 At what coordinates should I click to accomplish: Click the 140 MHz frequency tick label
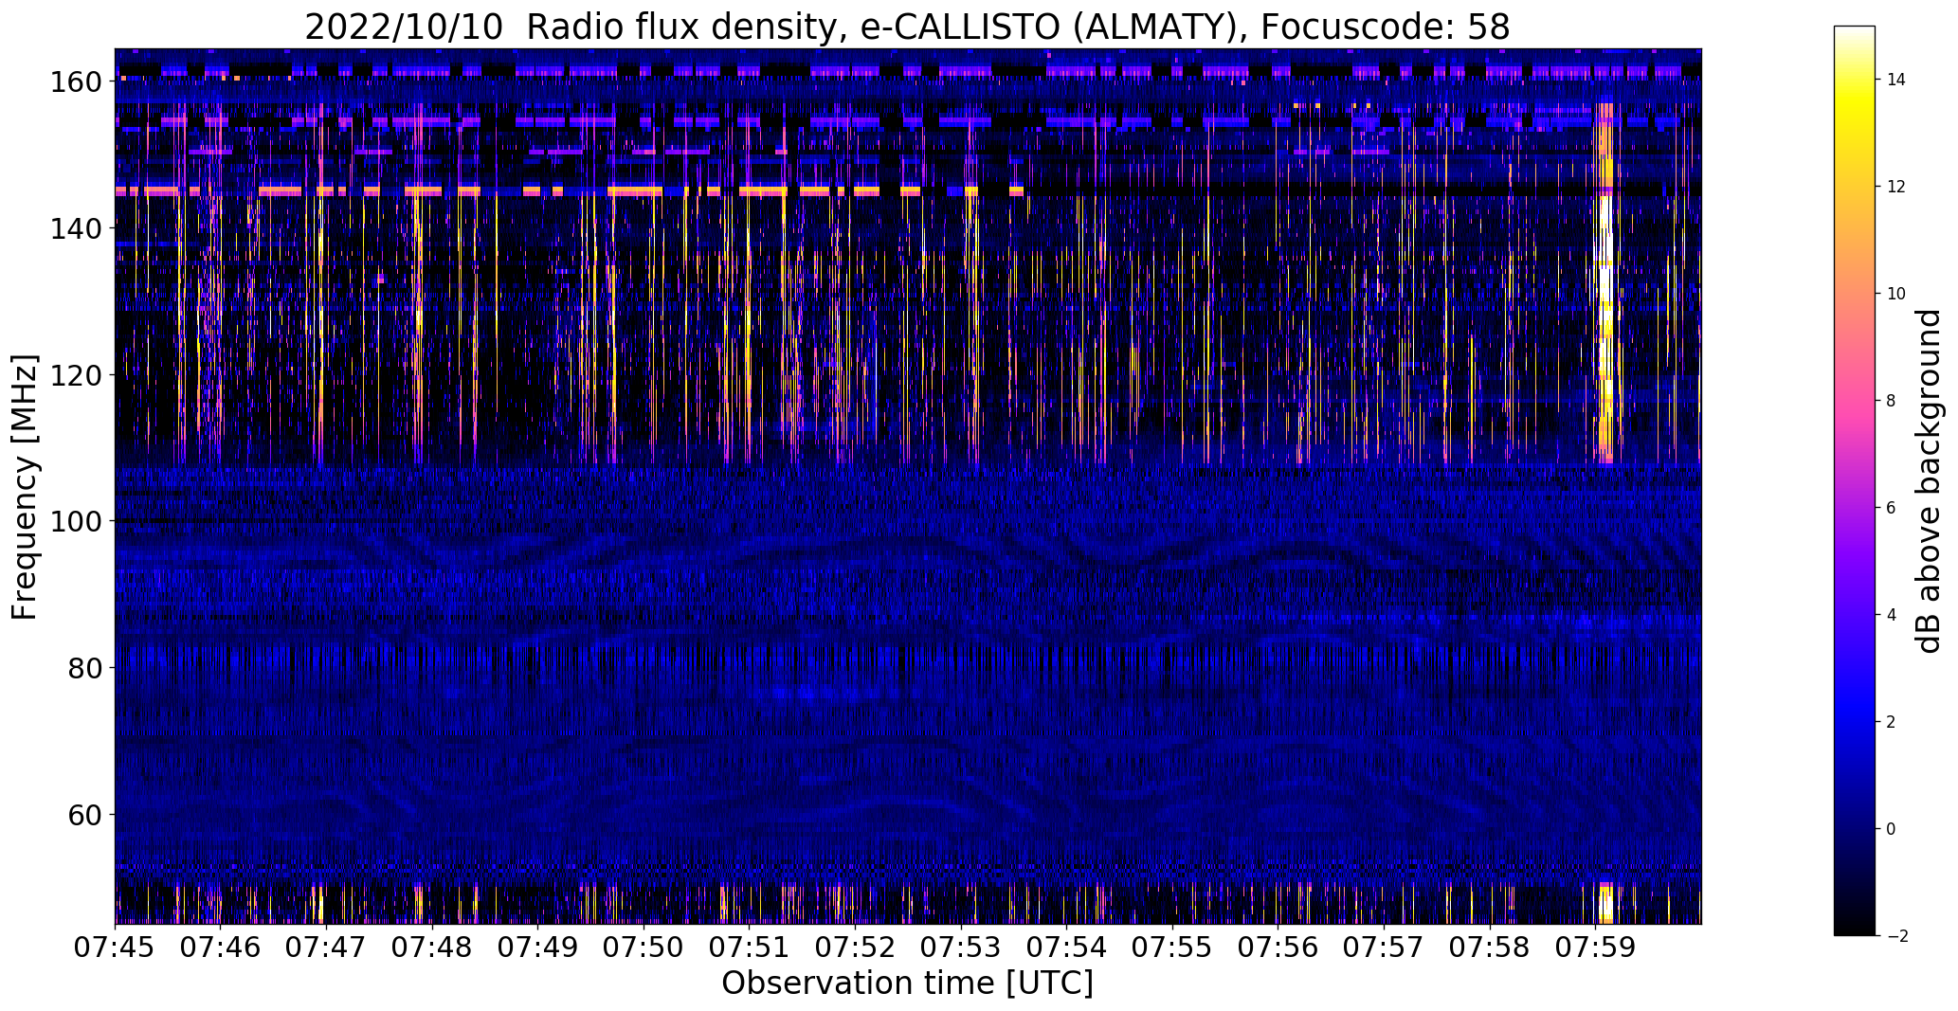[77, 228]
